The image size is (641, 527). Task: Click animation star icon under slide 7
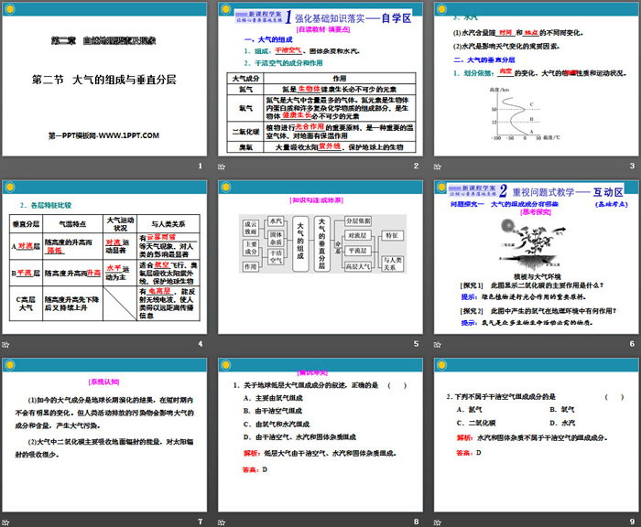[x=5, y=522]
